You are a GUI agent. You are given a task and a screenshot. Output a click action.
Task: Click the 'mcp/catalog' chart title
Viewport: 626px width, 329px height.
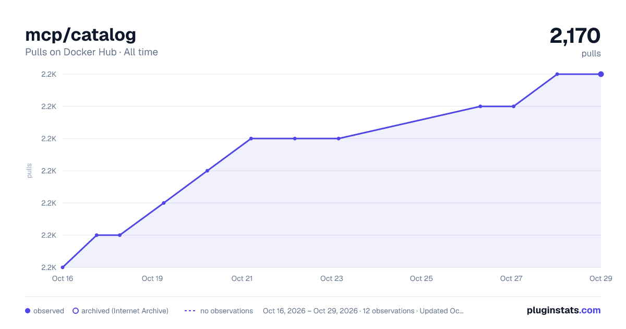point(80,34)
